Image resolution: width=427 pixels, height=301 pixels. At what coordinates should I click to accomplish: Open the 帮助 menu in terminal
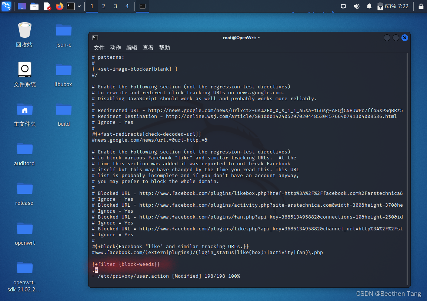tap(164, 48)
